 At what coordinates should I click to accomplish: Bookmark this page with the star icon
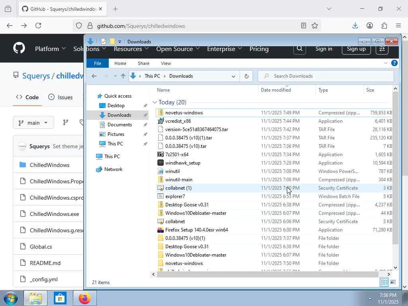[315, 25]
